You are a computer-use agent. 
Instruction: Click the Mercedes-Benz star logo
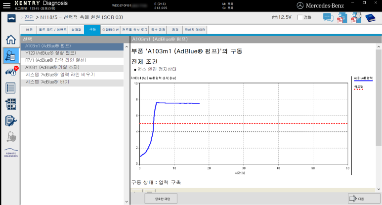point(300,5)
